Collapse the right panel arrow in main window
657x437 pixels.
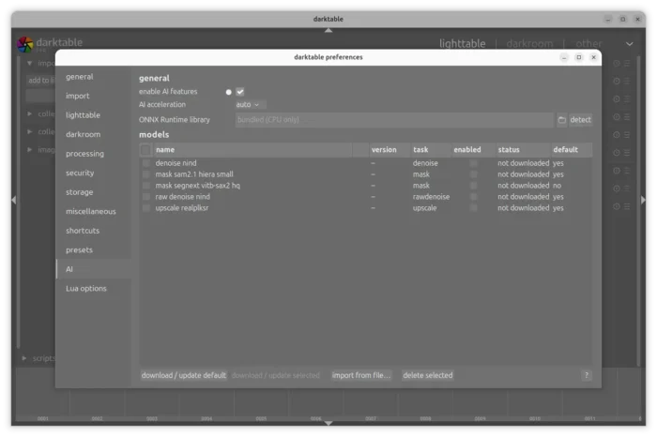click(643, 200)
